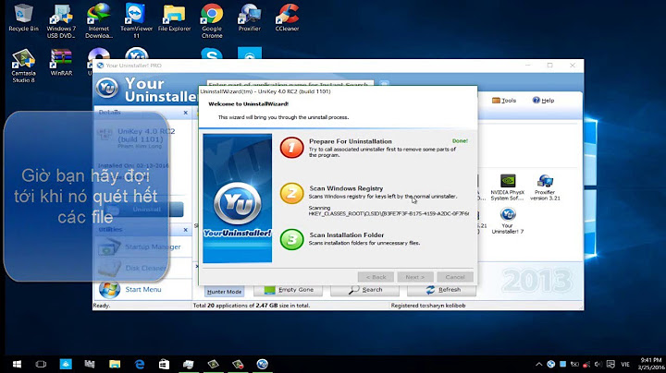Select the Internet Download Manager desktop icon
666x373 pixels.
99,20
